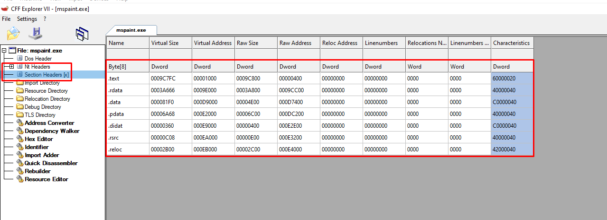The width and height of the screenshot is (607, 220).
Task: Click the Resource Directory folder icon
Action: point(20,90)
